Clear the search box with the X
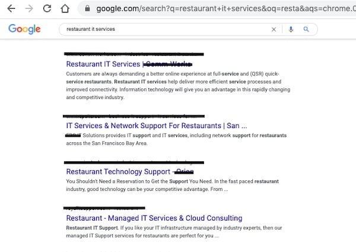Image resolution: width=356 pixels, height=252 pixels. point(274,29)
